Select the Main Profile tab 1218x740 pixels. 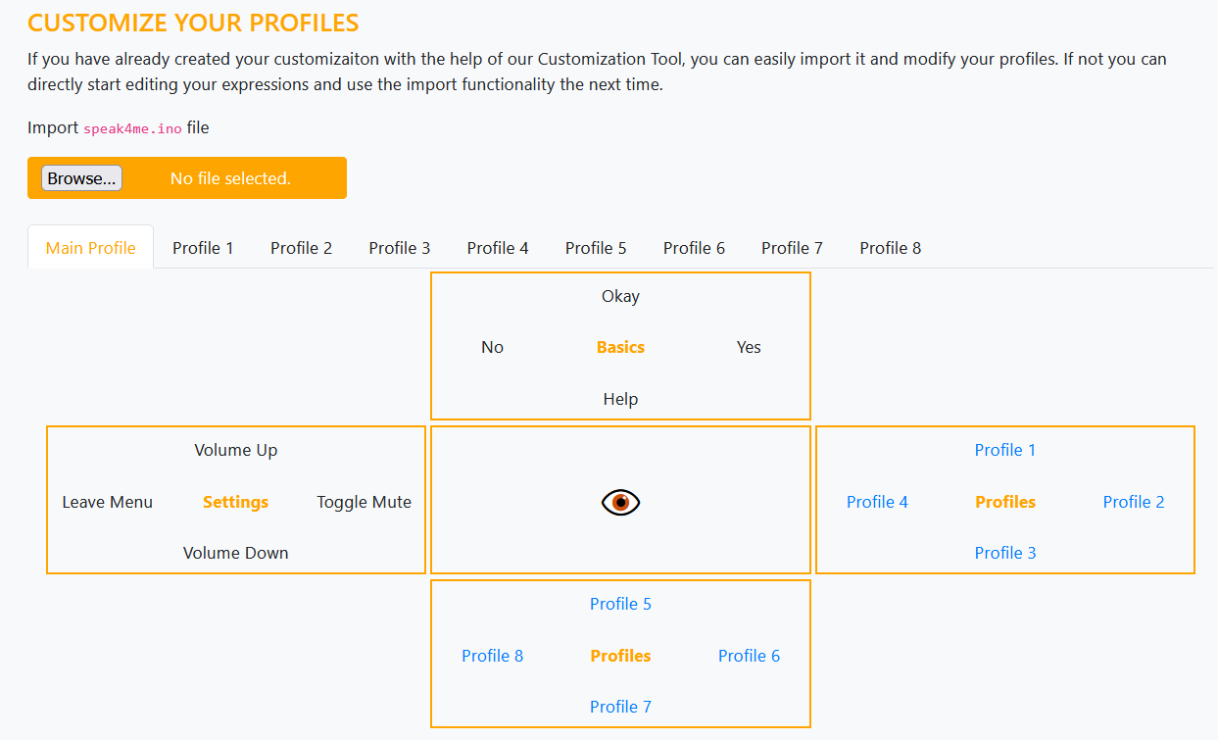point(90,248)
